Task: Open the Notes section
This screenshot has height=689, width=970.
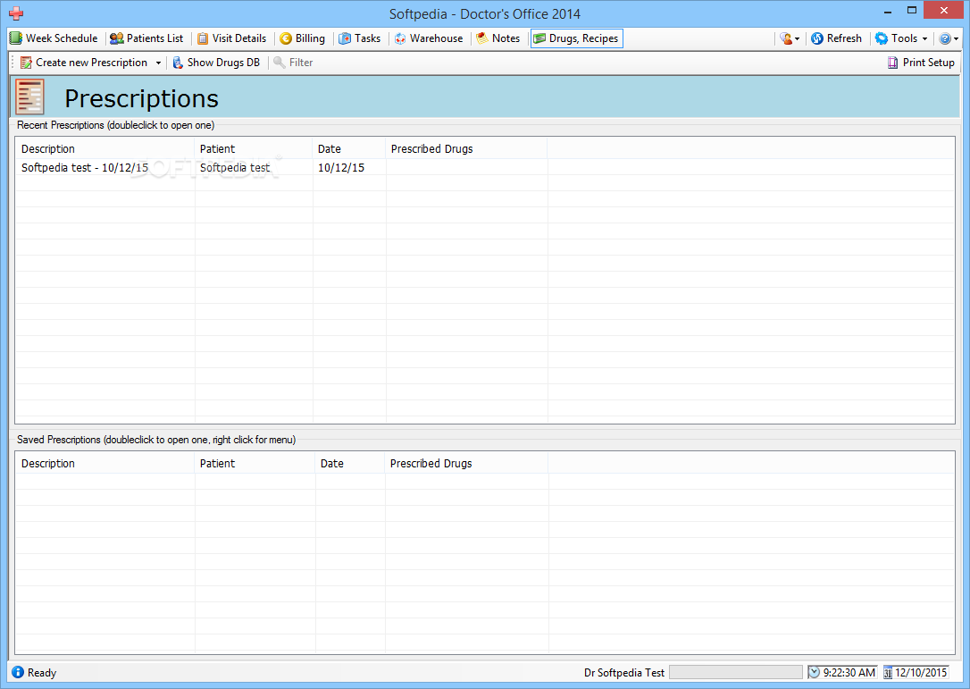Action: coord(498,38)
